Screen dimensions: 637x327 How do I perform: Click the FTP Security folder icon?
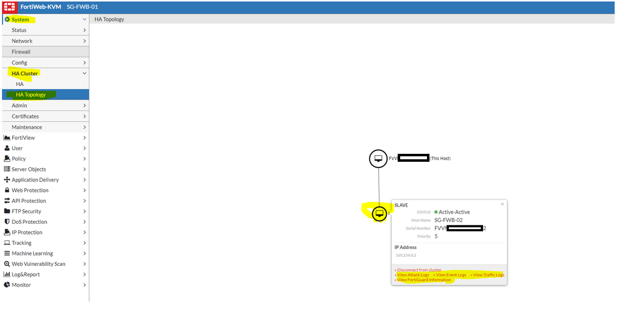coord(7,211)
